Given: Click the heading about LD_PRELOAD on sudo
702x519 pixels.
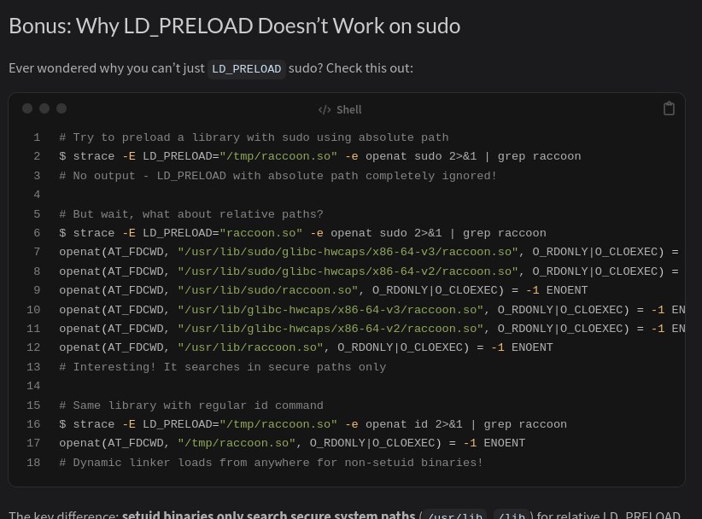Looking at the screenshot, I should [234, 26].
